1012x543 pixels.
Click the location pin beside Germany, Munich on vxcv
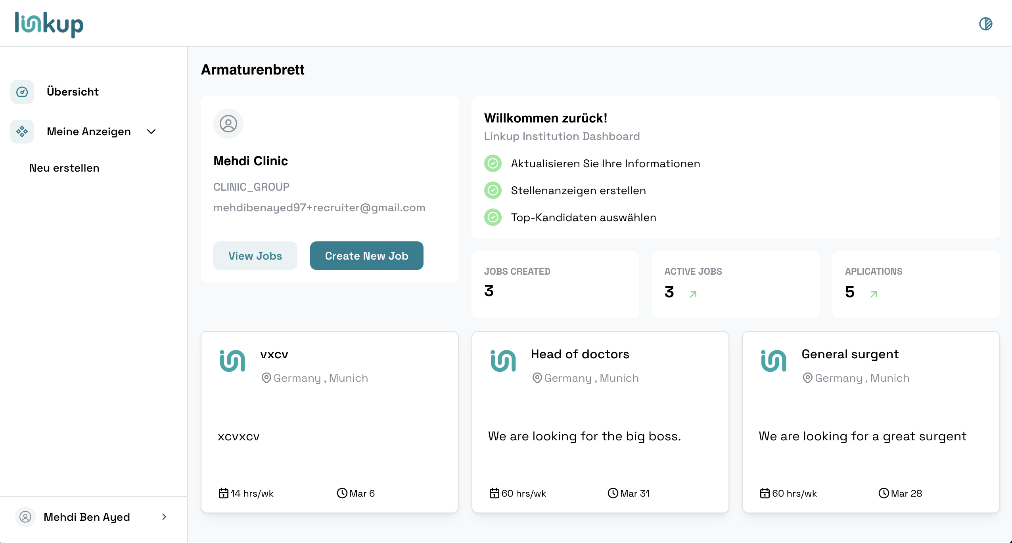click(266, 378)
